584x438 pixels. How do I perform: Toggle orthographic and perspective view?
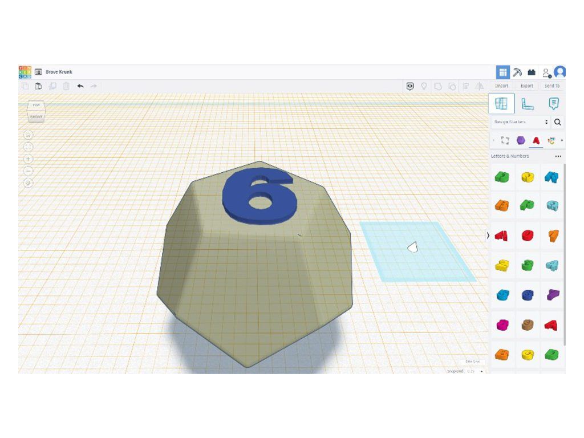point(29,183)
